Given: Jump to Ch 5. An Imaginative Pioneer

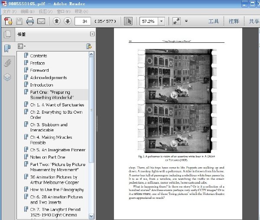Looking at the screenshot, I should tap(58, 150).
